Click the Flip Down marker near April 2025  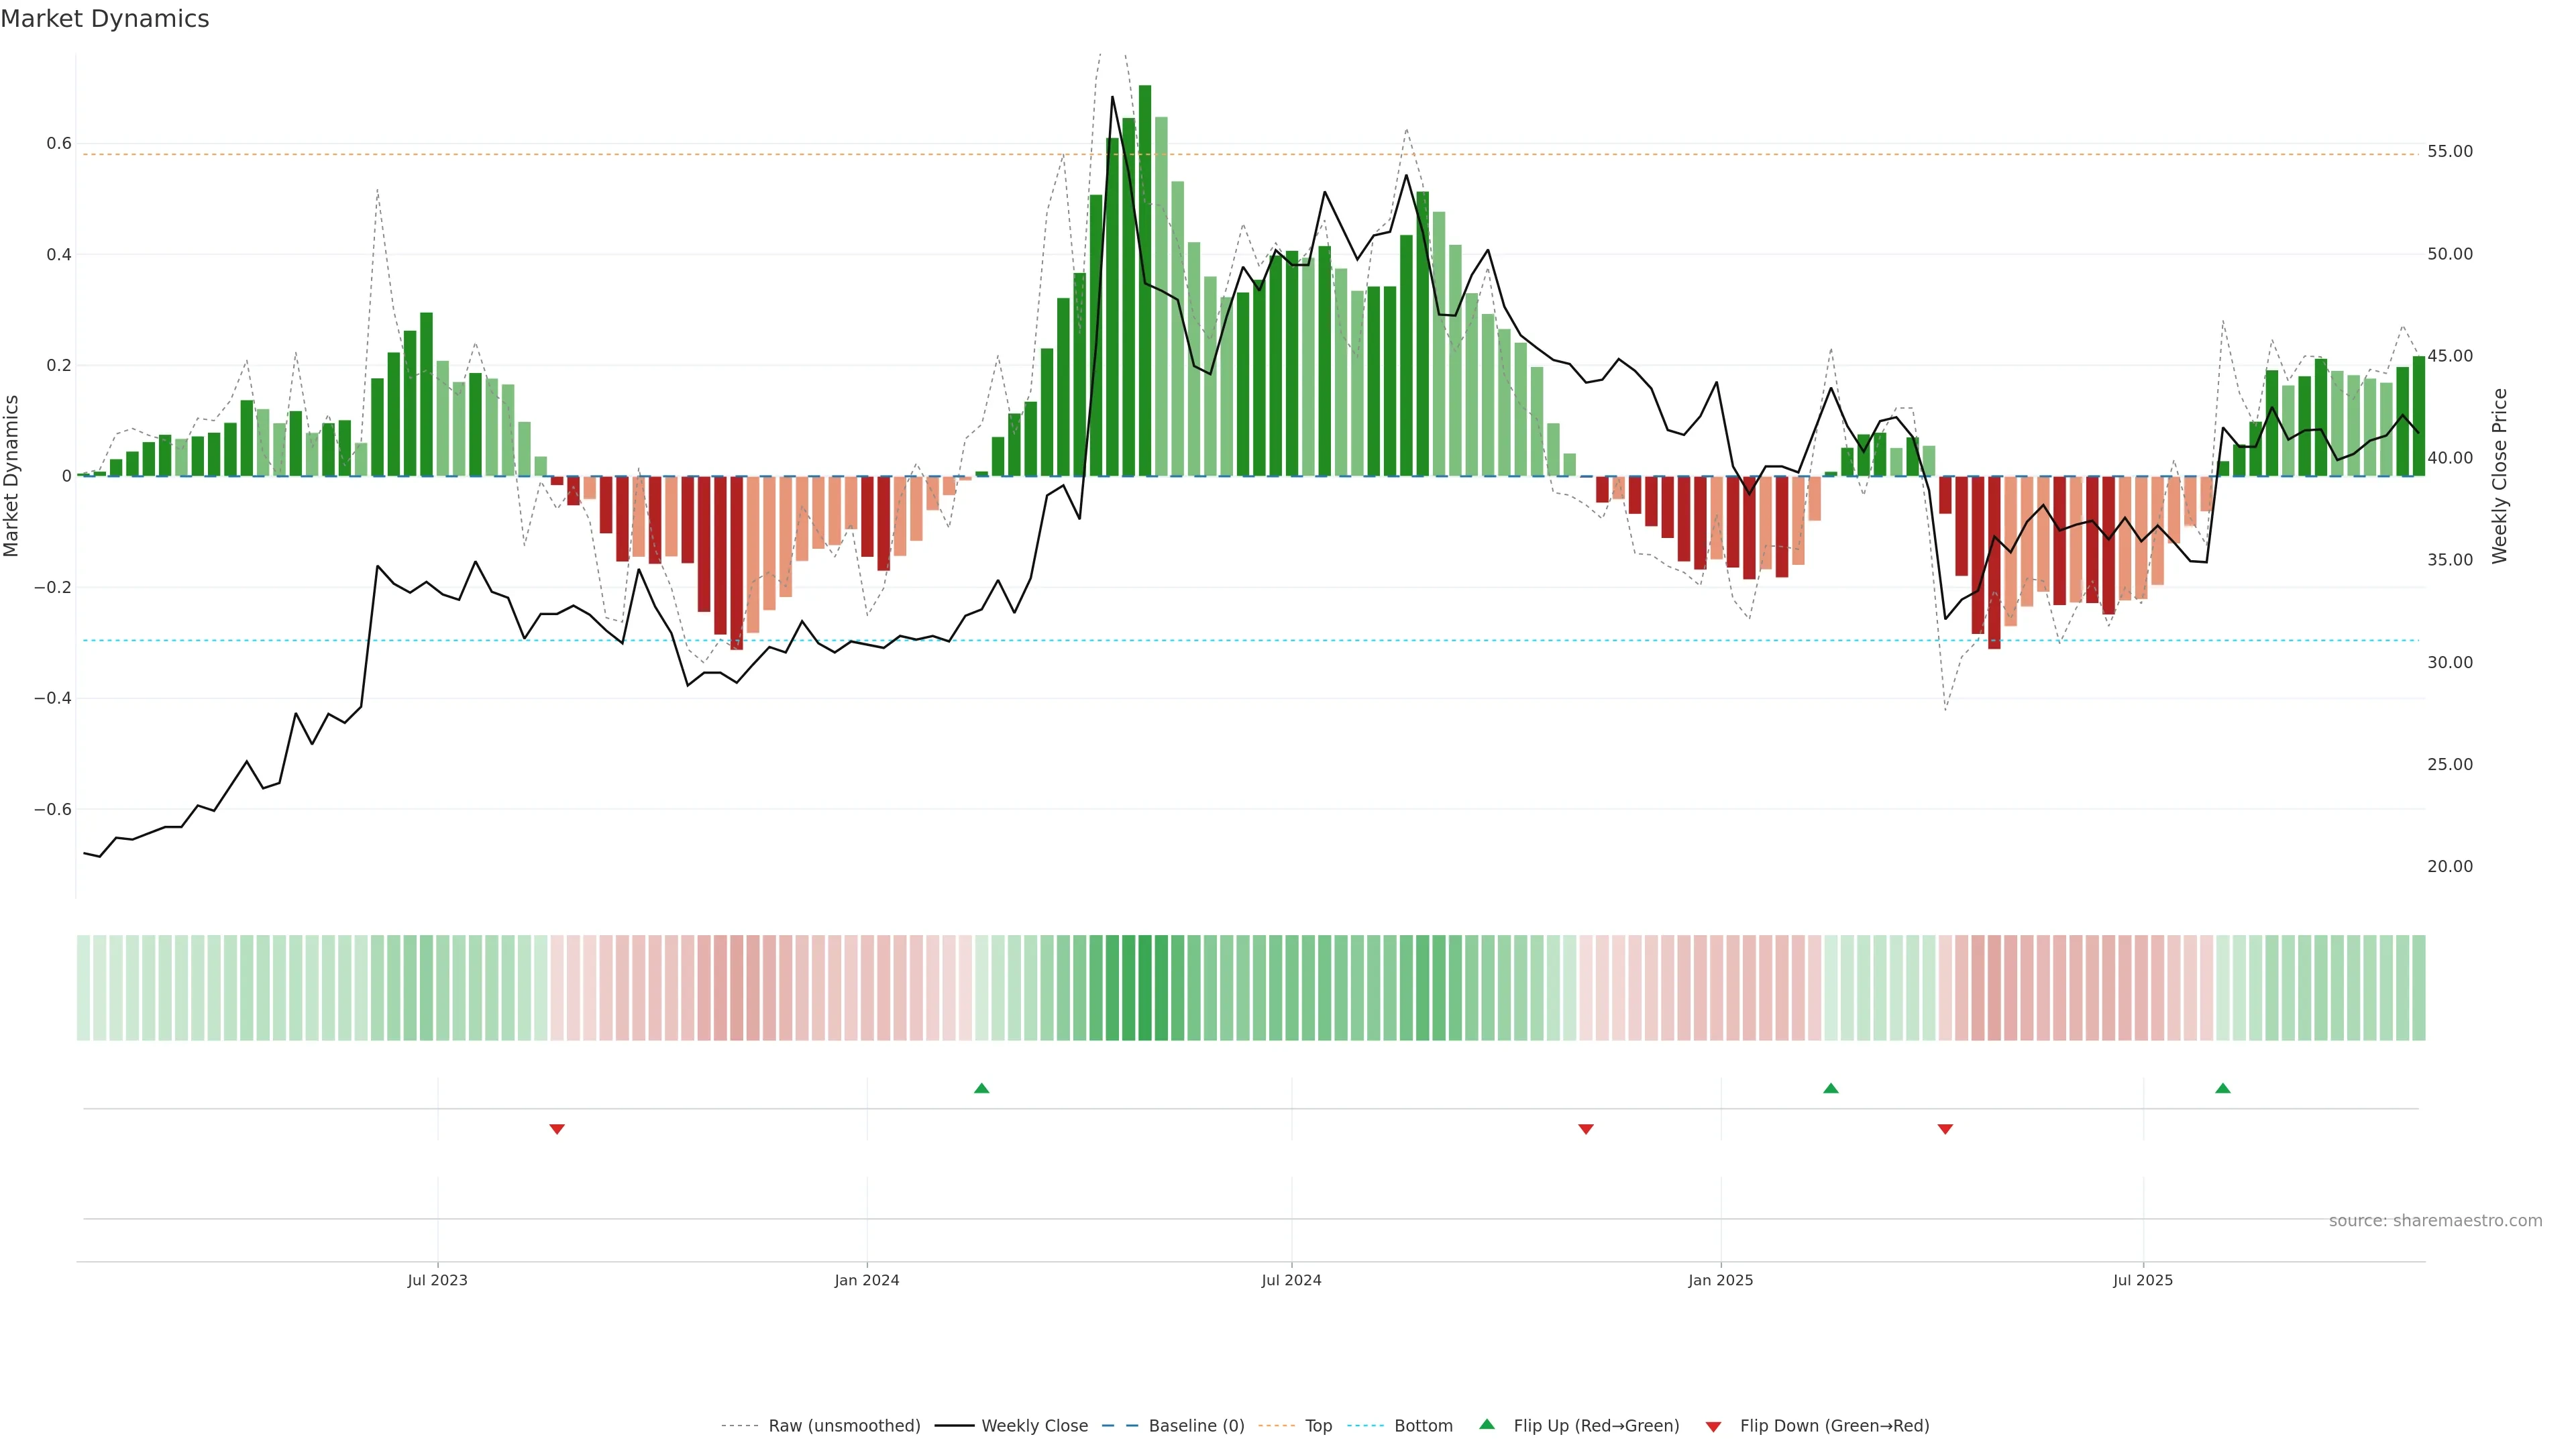(1945, 1129)
